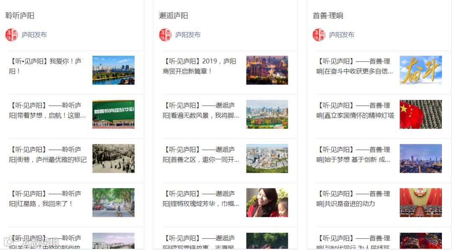452x250 pixels.
Task: Select the 聆听庐阳 column heading
Action: click(20, 15)
